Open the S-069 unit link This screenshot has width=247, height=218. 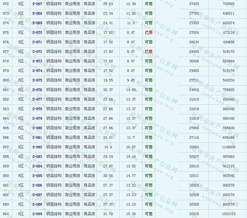(37, 23)
